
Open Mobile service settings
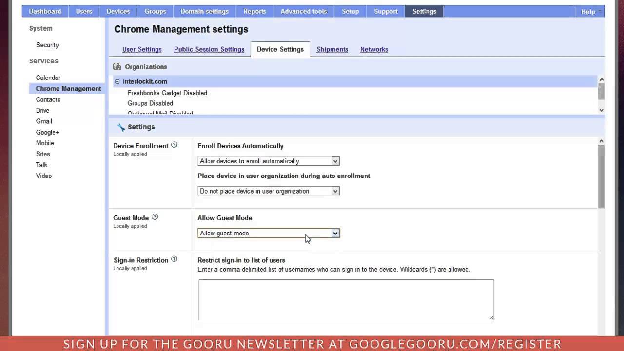tap(45, 143)
